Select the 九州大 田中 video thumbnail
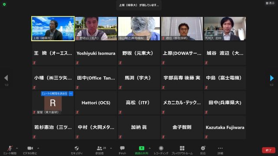278x156 pixels. click(225, 29)
